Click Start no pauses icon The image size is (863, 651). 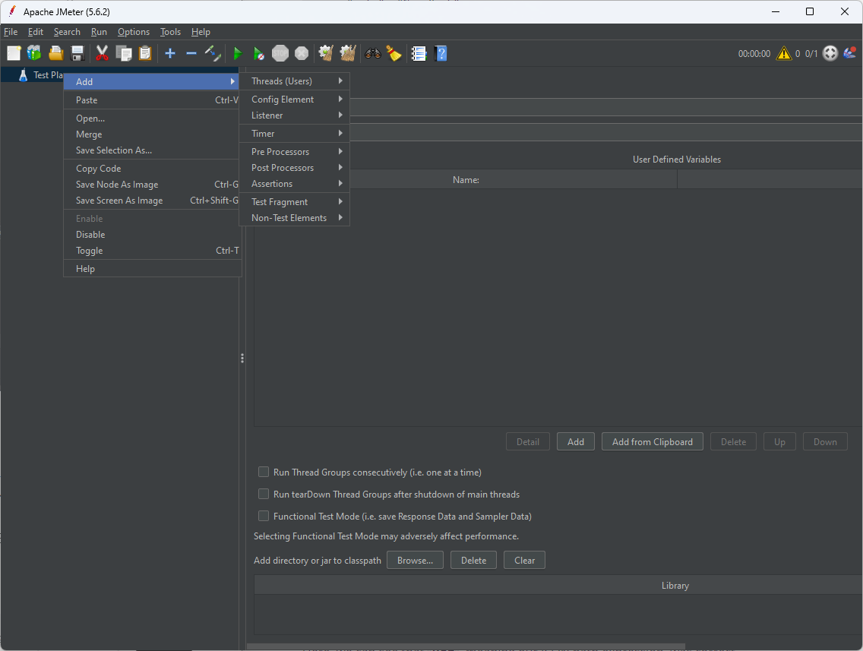259,53
